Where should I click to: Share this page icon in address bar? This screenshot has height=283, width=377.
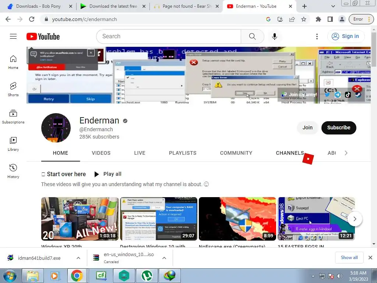[x=292, y=19]
